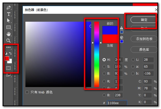Click the H degrees input field
This screenshot has height=109, width=161.
(x=119, y=60)
